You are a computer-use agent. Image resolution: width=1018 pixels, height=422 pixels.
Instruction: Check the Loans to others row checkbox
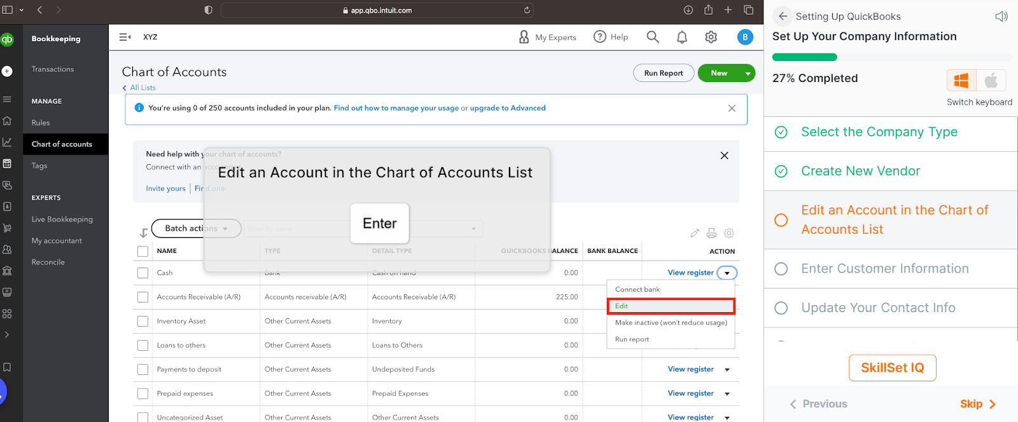[x=143, y=346]
